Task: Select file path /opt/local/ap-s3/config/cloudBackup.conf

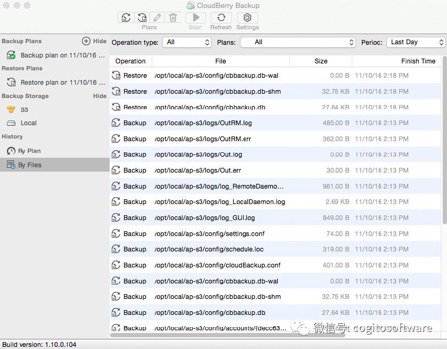Action: coord(218,265)
